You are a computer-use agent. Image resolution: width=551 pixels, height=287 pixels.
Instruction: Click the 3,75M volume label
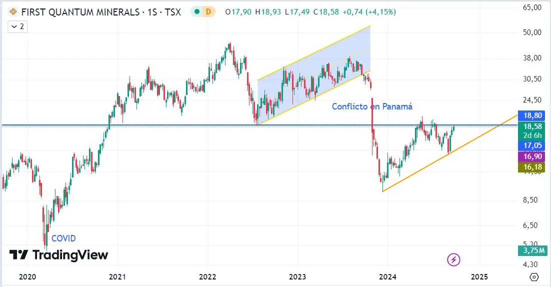coord(532,251)
